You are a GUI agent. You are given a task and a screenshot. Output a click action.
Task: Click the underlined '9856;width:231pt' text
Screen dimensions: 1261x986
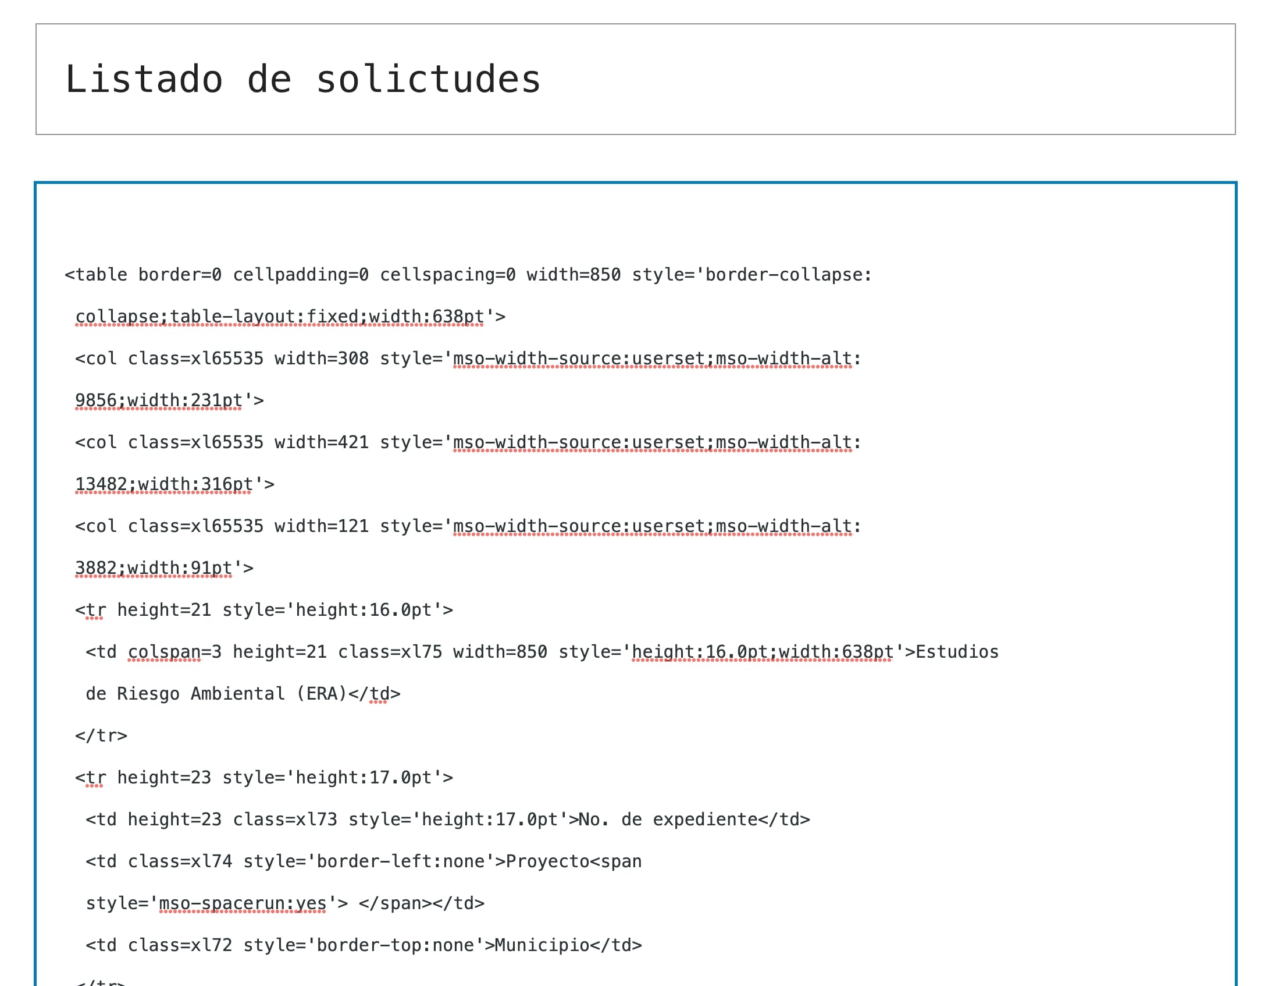coord(158,400)
